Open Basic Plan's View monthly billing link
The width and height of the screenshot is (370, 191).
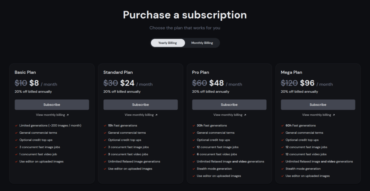click(50, 115)
